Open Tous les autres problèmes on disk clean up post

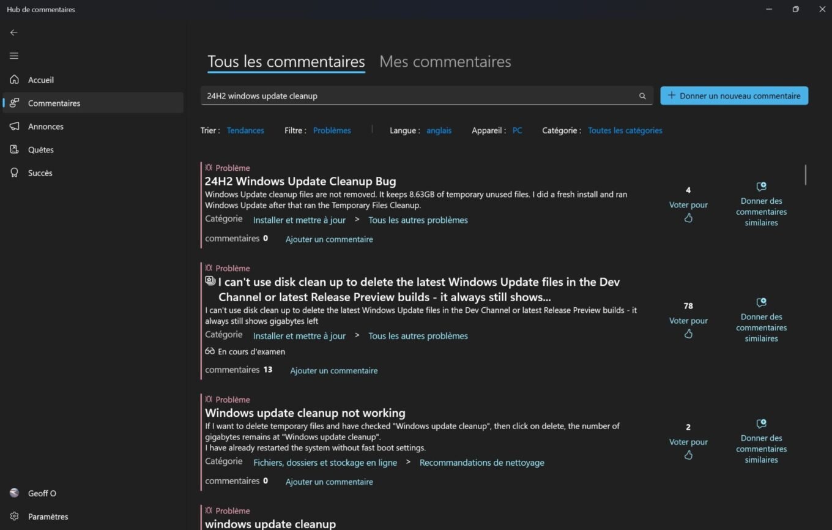(x=418, y=336)
